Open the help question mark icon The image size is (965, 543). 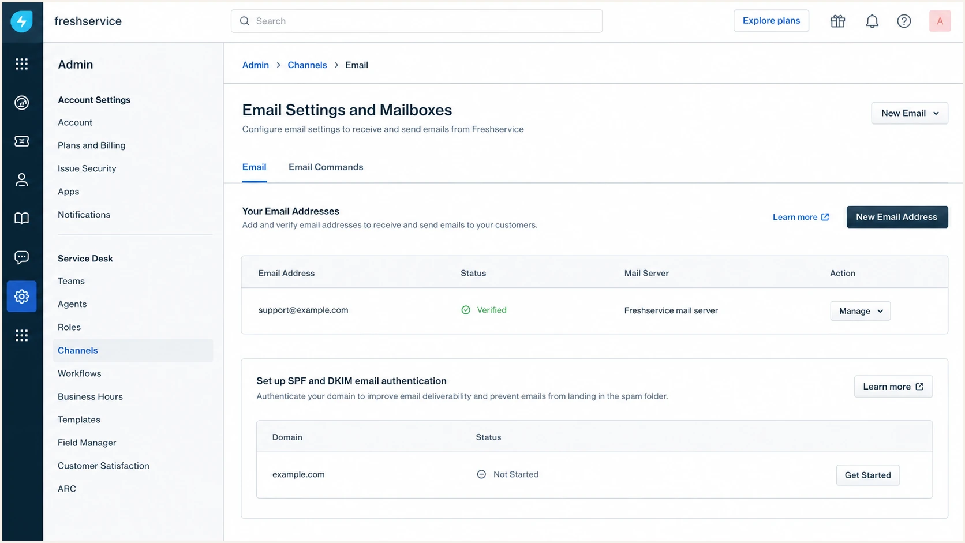[904, 21]
